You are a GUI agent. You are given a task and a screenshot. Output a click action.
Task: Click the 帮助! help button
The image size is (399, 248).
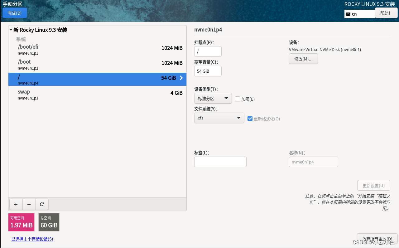coord(386,13)
